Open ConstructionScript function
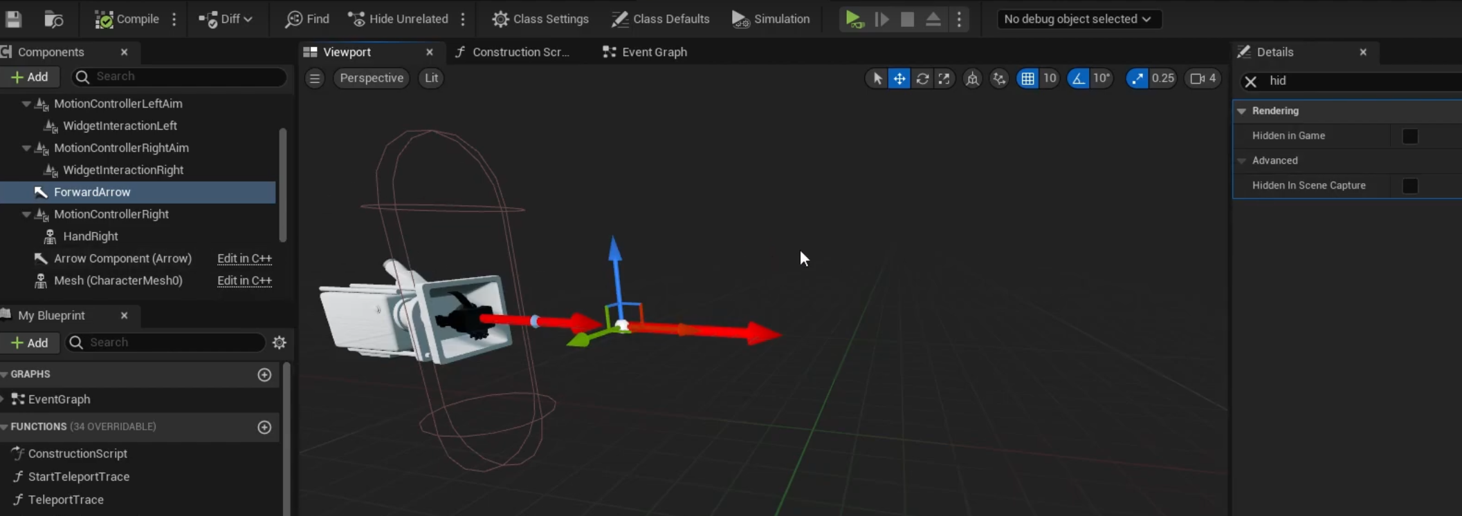 77,454
